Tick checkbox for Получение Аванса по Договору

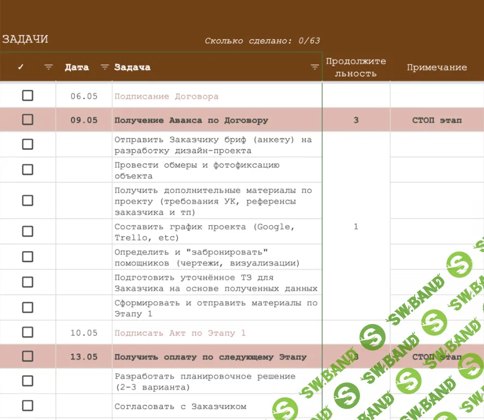coord(28,120)
